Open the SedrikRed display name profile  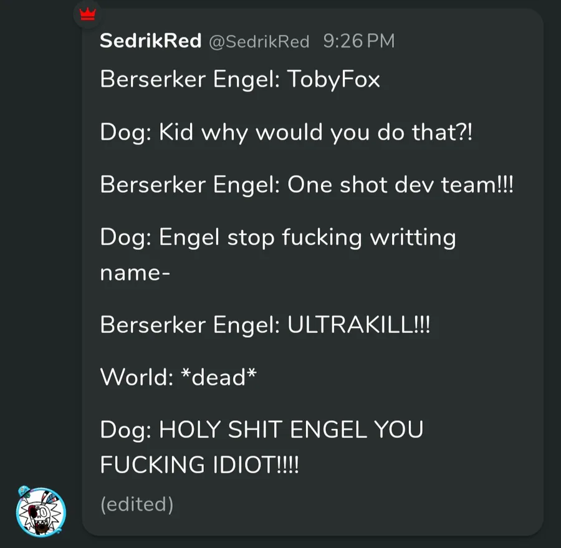pos(151,41)
